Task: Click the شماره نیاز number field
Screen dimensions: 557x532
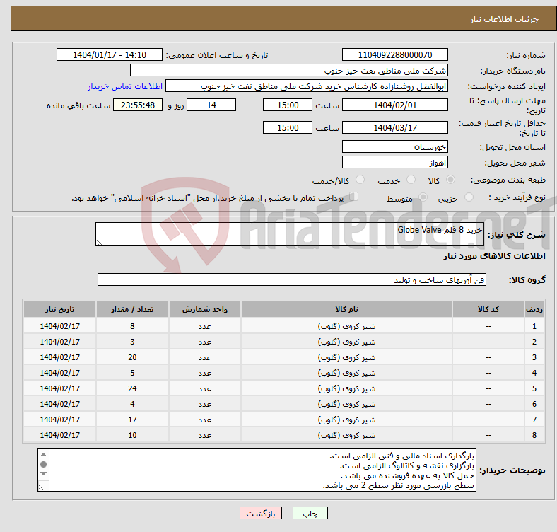Action: [394, 55]
